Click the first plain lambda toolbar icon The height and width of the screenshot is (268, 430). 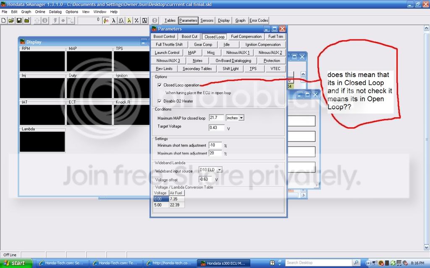[114, 20]
